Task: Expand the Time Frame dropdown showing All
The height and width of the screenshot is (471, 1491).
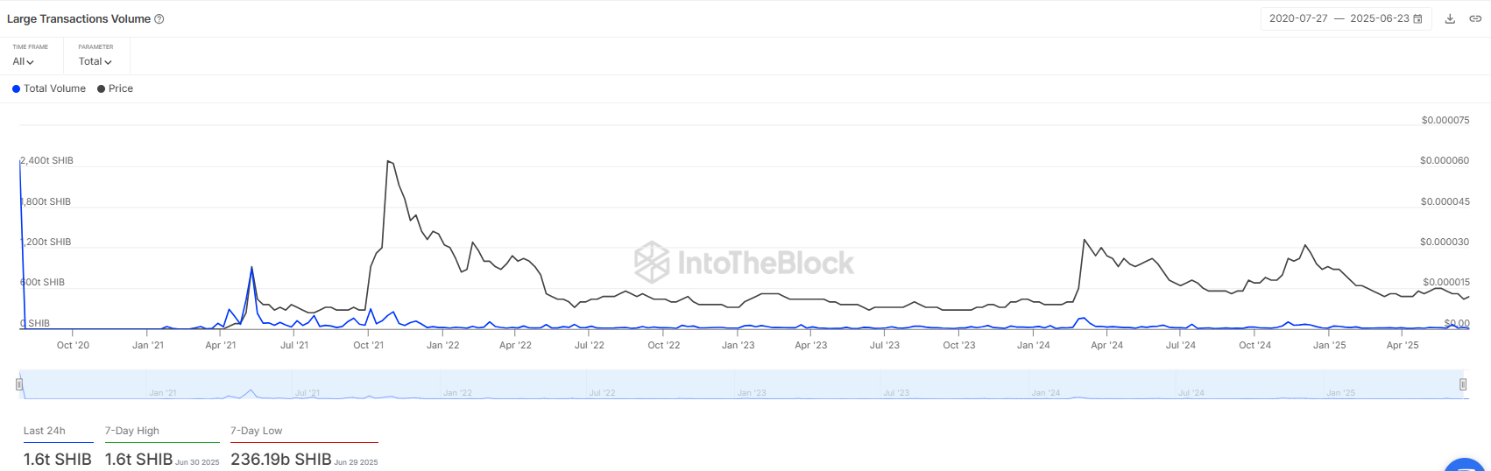Action: pos(24,61)
